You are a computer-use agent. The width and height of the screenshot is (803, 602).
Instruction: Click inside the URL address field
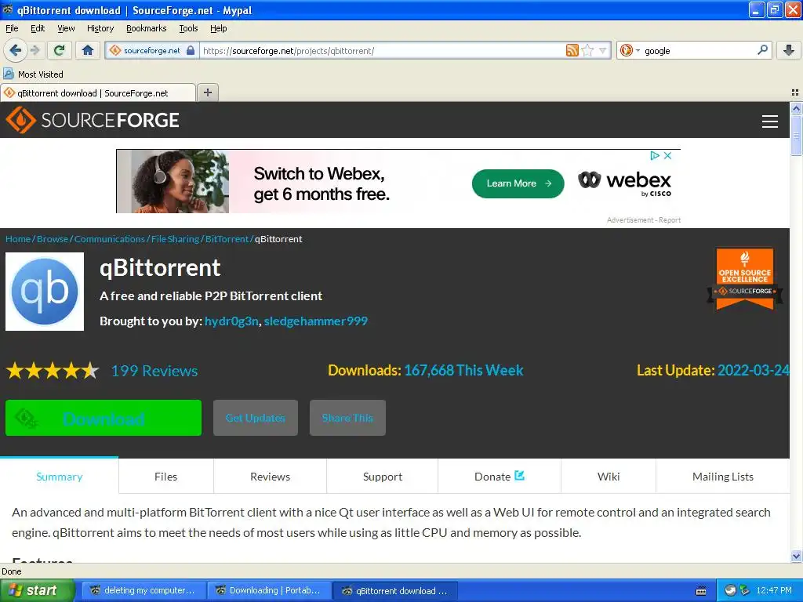382,50
